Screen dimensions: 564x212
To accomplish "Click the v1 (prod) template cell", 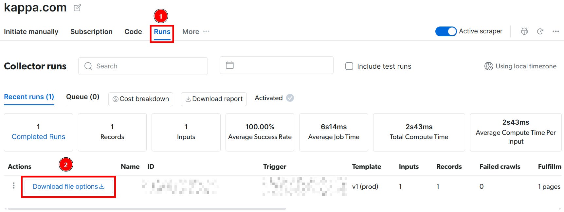I will point(365,186).
